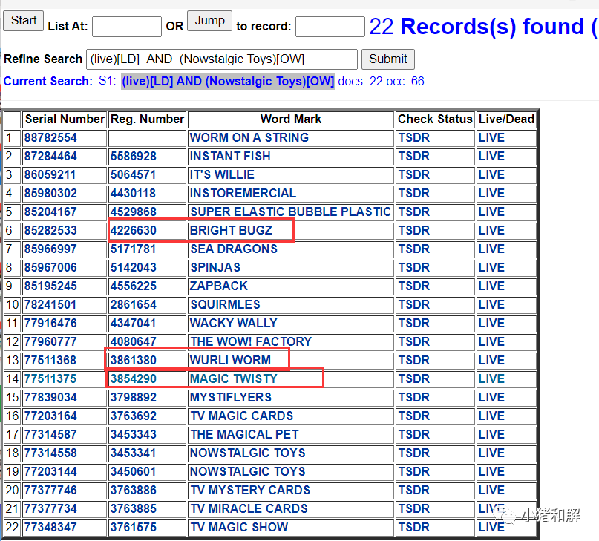
Task: Open TV MAGIC SHOW word mark
Action: click(239, 527)
